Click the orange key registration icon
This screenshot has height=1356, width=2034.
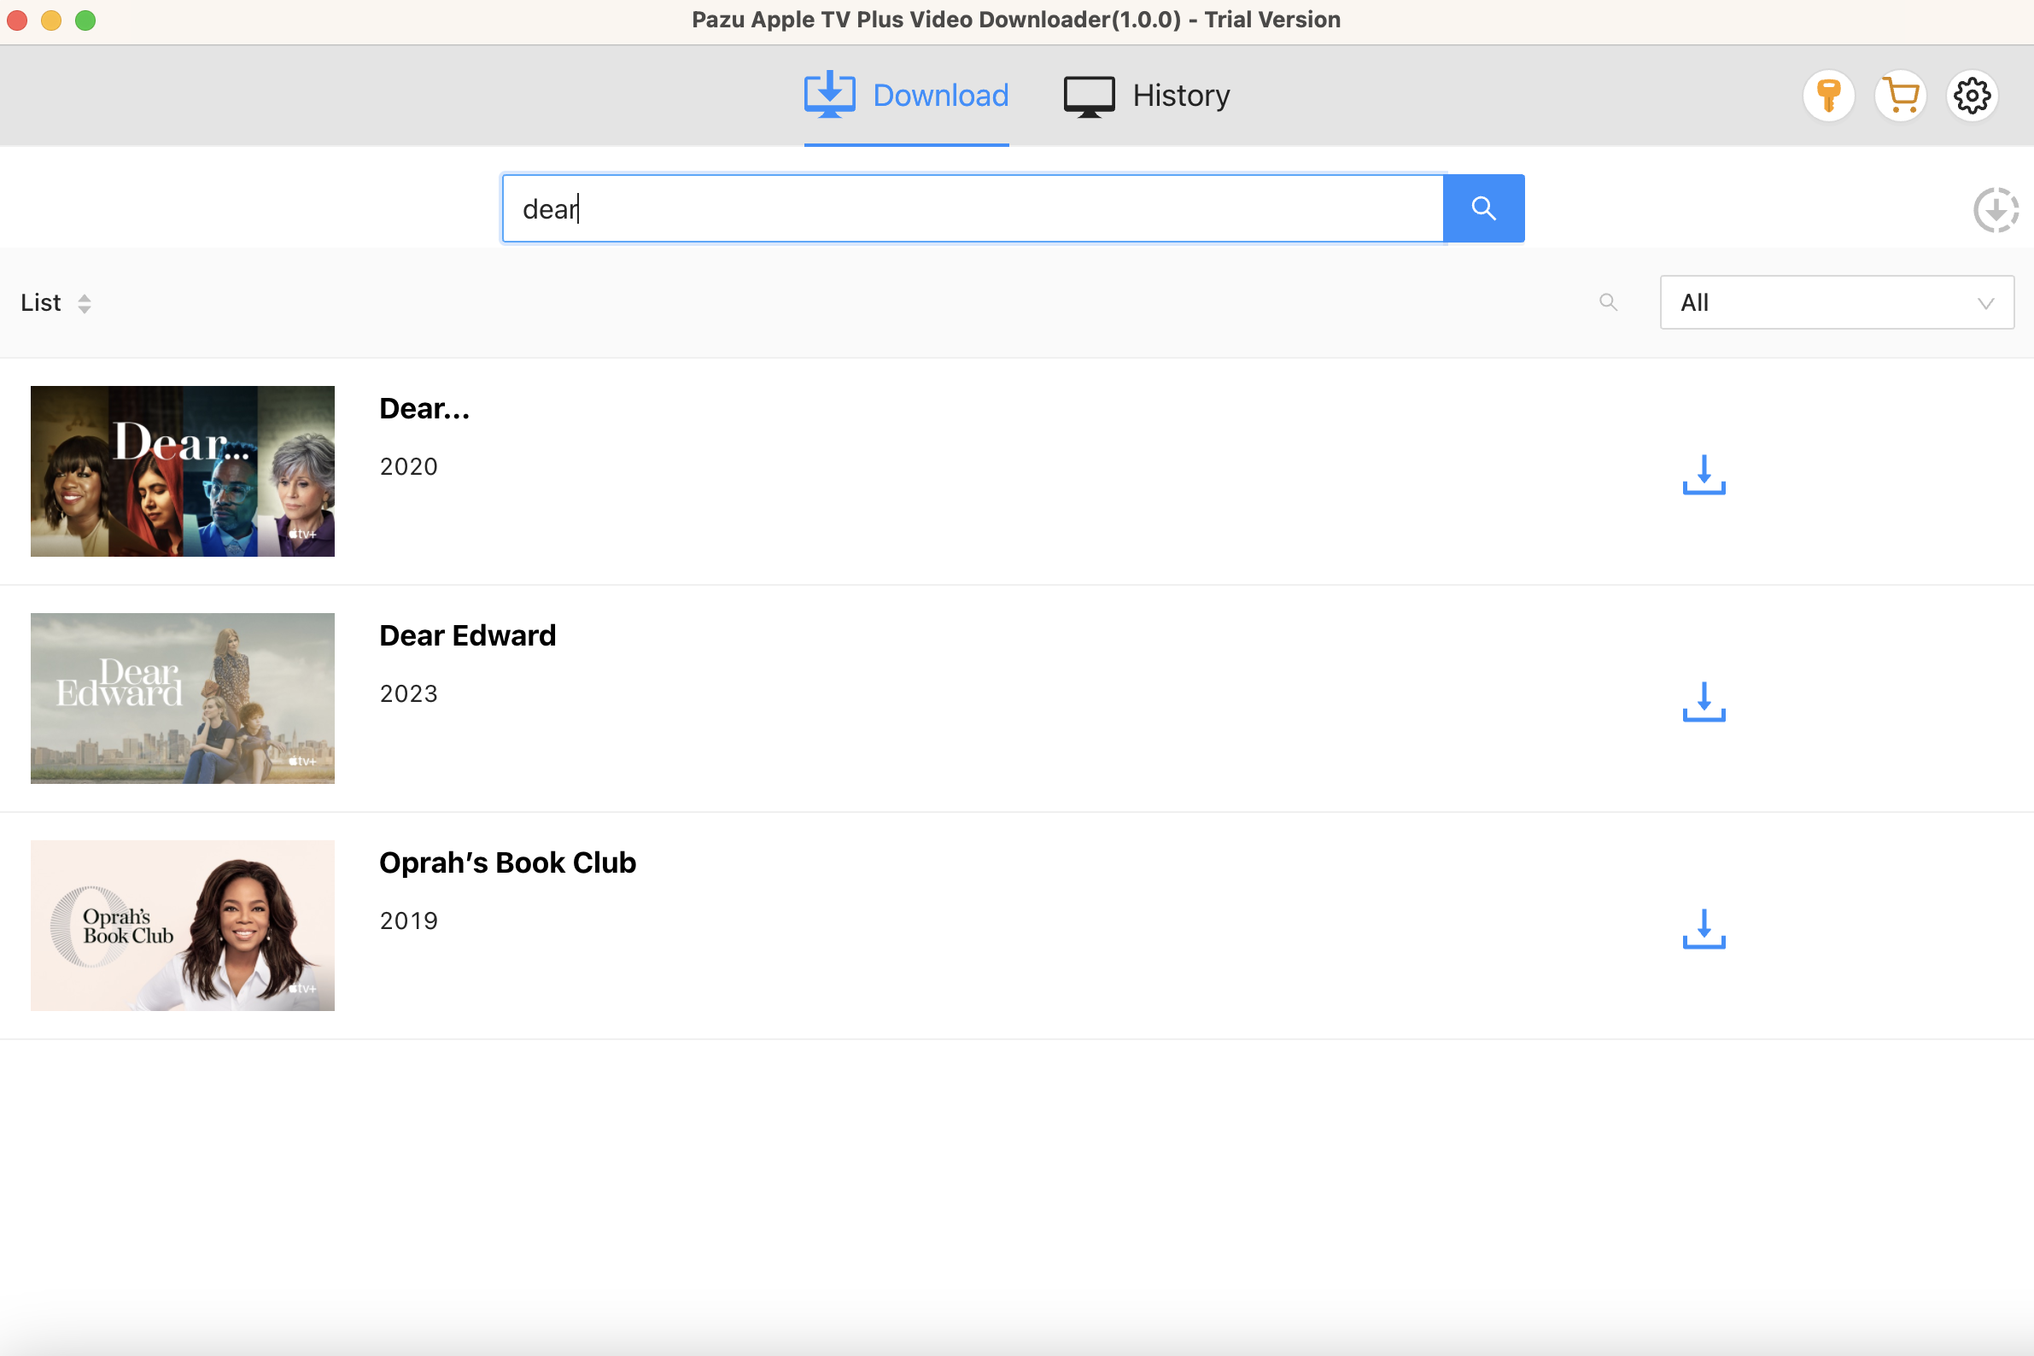pyautogui.click(x=1828, y=95)
